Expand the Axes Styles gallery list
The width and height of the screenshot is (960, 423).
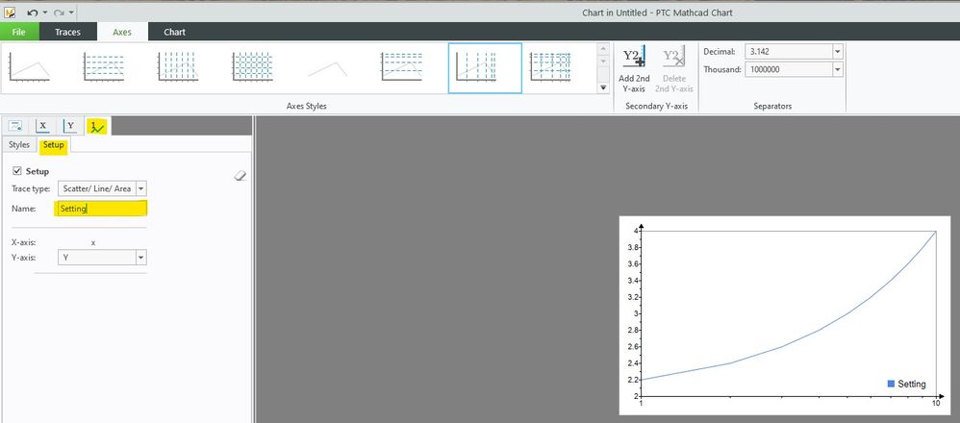tap(603, 88)
